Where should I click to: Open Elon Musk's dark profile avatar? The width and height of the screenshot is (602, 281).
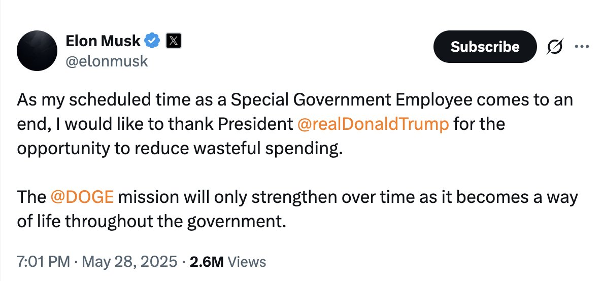click(x=37, y=51)
